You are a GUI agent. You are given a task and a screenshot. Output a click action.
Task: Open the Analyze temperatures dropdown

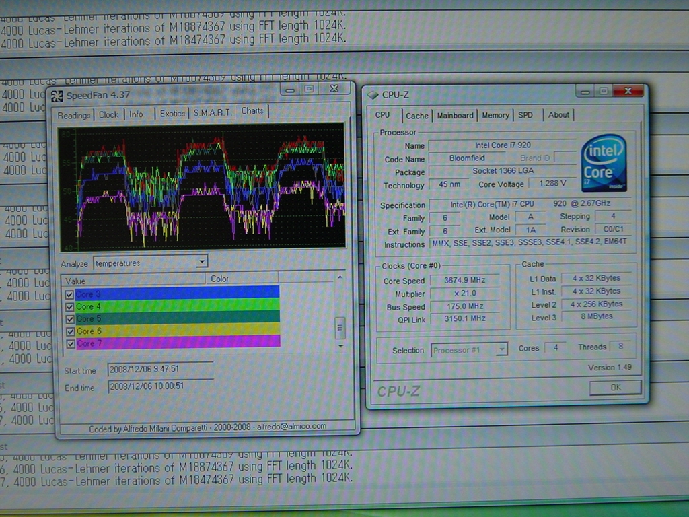tap(202, 262)
